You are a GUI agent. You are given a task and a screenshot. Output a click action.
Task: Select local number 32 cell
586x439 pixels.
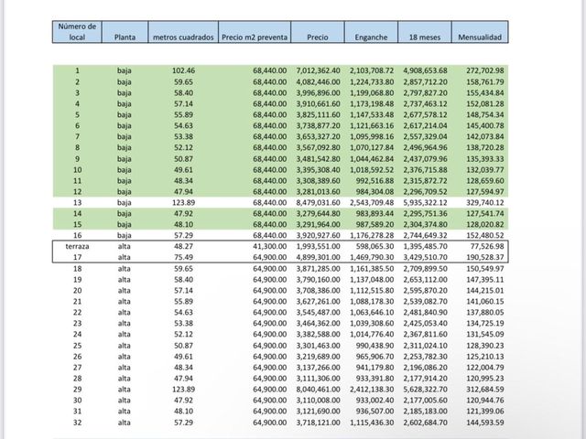tap(77, 423)
